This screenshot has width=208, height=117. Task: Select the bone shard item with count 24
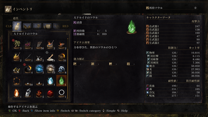tap(50, 56)
